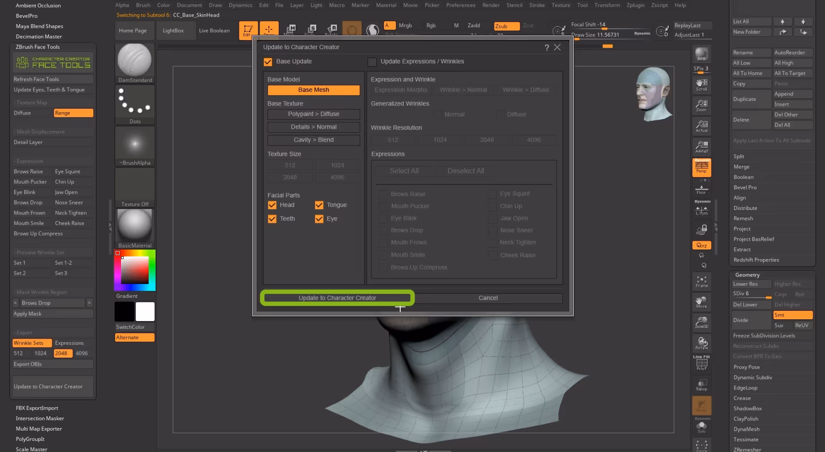The width and height of the screenshot is (825, 452).
Task: Expand the Decimation Master plugin
Action: tap(39, 37)
